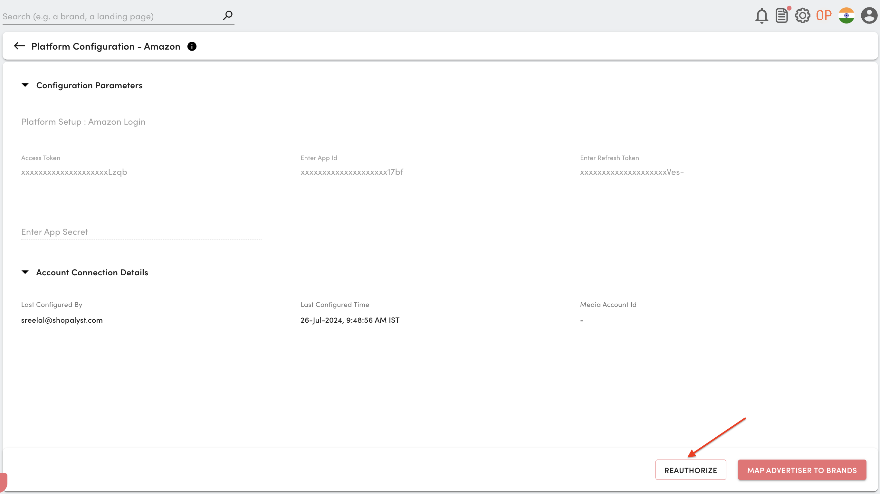Select the India flag country icon

tap(846, 16)
